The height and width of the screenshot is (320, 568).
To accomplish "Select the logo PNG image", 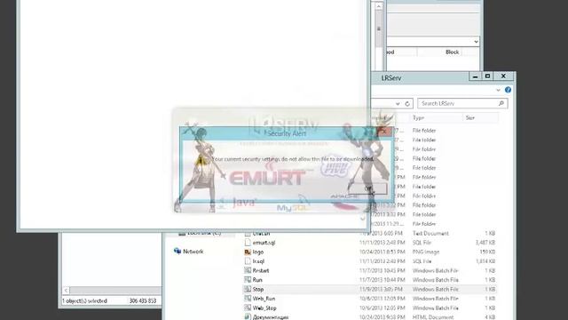I will point(258,252).
